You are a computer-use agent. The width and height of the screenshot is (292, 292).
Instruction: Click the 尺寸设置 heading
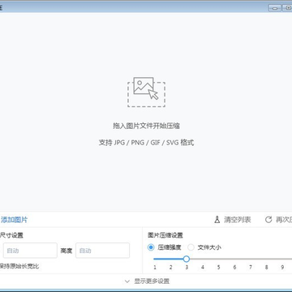[x=11, y=235]
